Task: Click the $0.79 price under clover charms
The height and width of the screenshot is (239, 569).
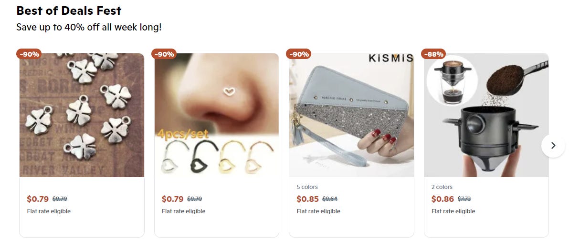Action: pyautogui.click(x=38, y=199)
